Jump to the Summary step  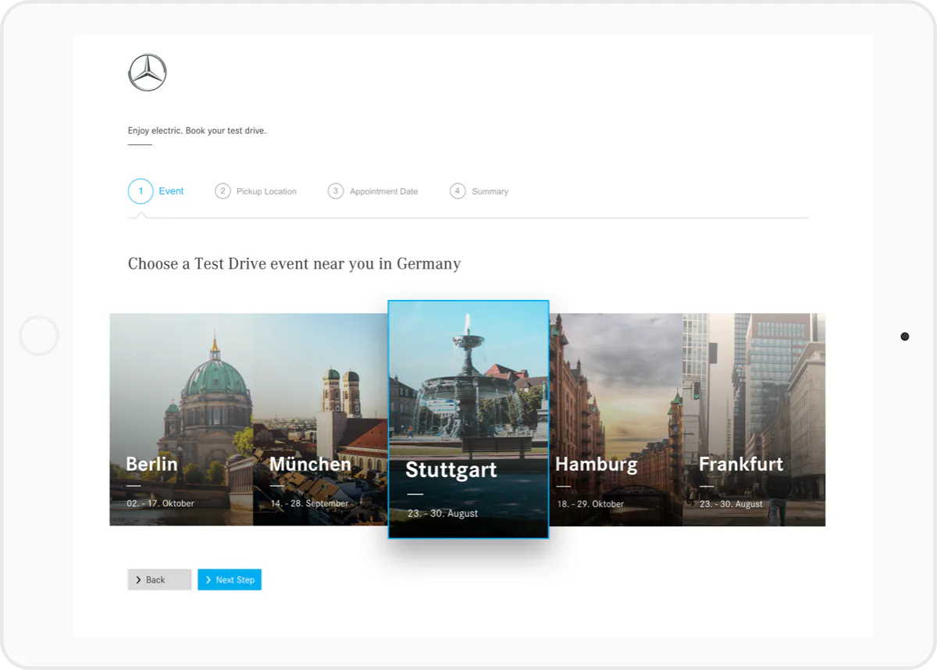(490, 191)
